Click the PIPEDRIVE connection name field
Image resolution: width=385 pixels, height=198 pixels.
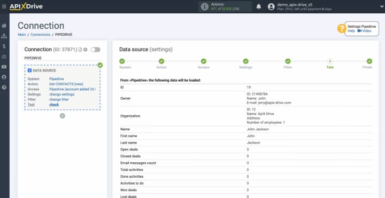62,58
